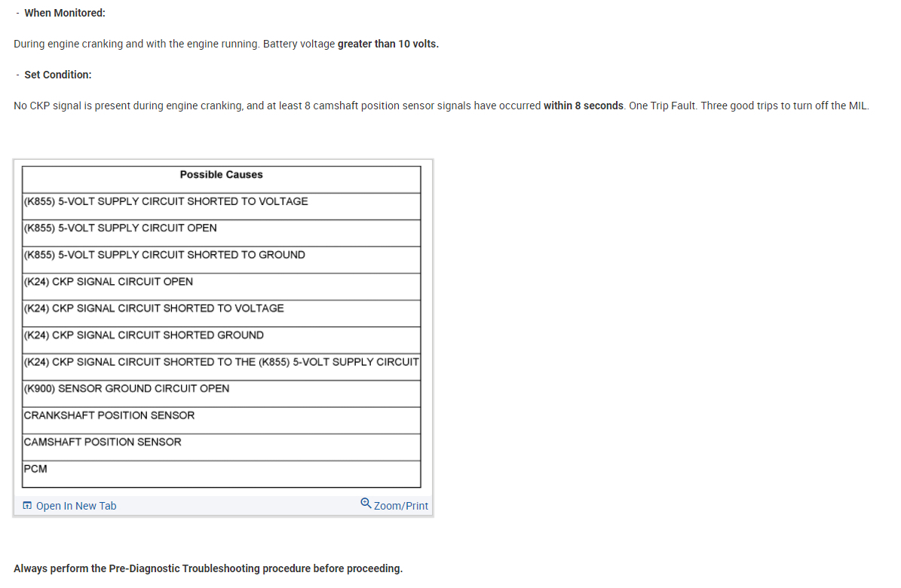This screenshot has height=588, width=901.
Task: Click the magnifier icon beside Zoom/Print
Action: point(366,504)
